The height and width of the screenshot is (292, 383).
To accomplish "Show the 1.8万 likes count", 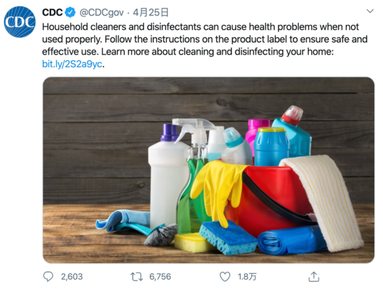I will point(247,276).
